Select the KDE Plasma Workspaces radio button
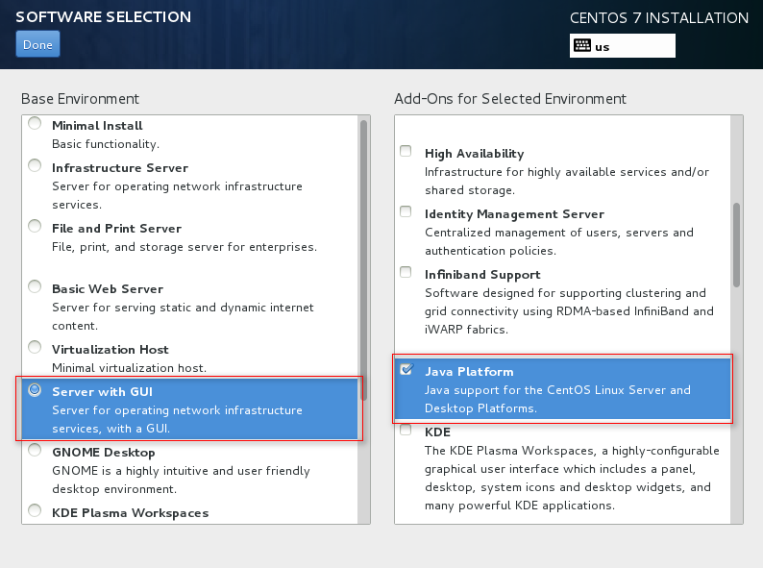This screenshot has height=568, width=763. tap(35, 510)
